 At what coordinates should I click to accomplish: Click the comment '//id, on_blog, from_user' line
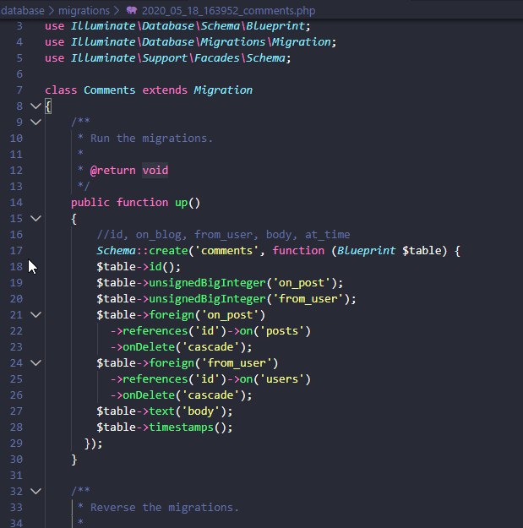pos(223,235)
